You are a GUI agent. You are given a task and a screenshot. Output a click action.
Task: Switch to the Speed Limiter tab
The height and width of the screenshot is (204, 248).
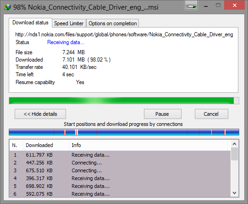pyautogui.click(x=69, y=23)
